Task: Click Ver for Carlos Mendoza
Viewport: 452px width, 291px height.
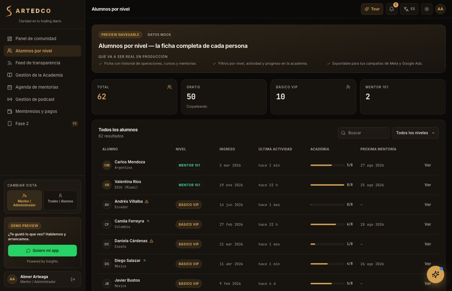Action: point(428,165)
